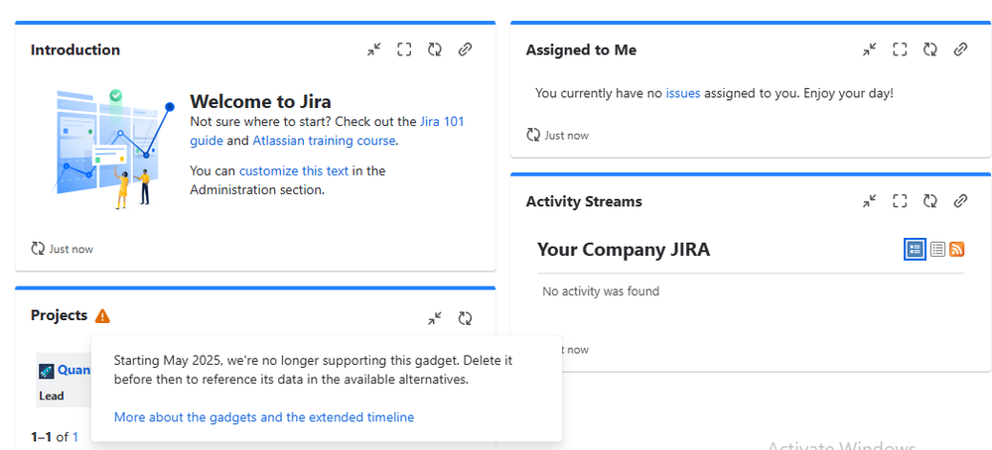This screenshot has height=450, width=992.
Task: Copy link of the Introduction gadget
Action: [x=465, y=50]
